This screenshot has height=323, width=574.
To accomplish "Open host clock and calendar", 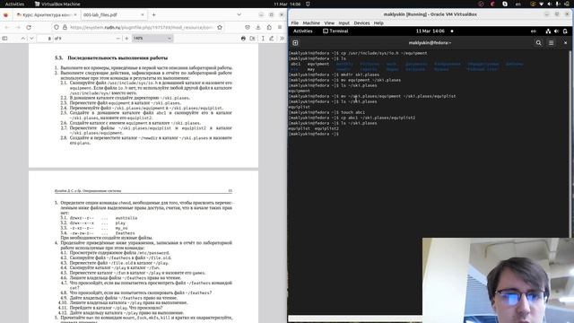I will [x=287, y=4].
